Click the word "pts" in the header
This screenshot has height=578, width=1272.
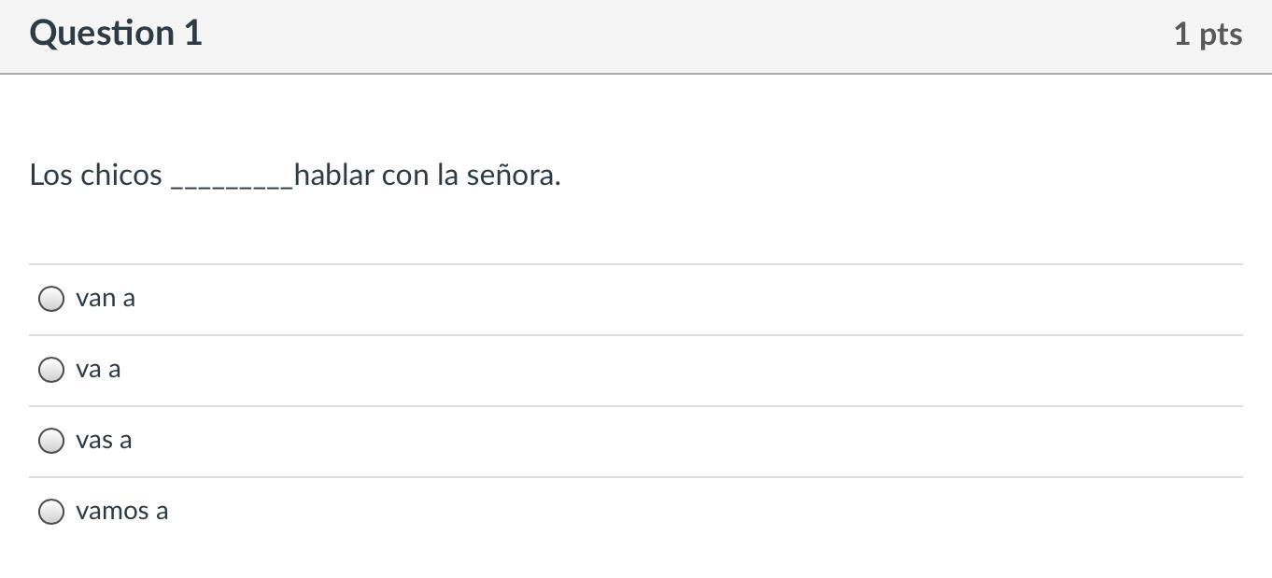coord(1221,35)
